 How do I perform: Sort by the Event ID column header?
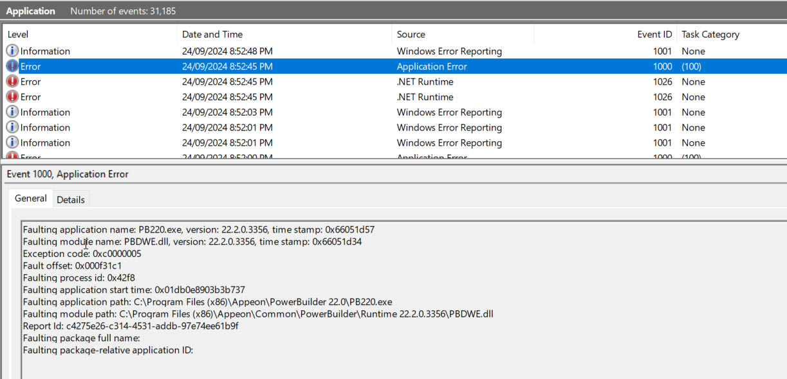tap(654, 35)
